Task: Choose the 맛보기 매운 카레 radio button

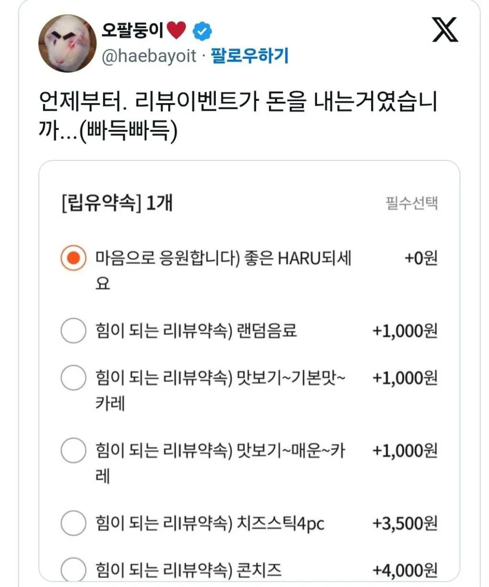Action: pyautogui.click(x=74, y=450)
